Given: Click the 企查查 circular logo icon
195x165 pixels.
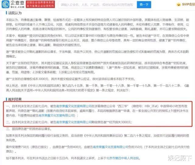Looking at the screenshot, I should point(5,5).
